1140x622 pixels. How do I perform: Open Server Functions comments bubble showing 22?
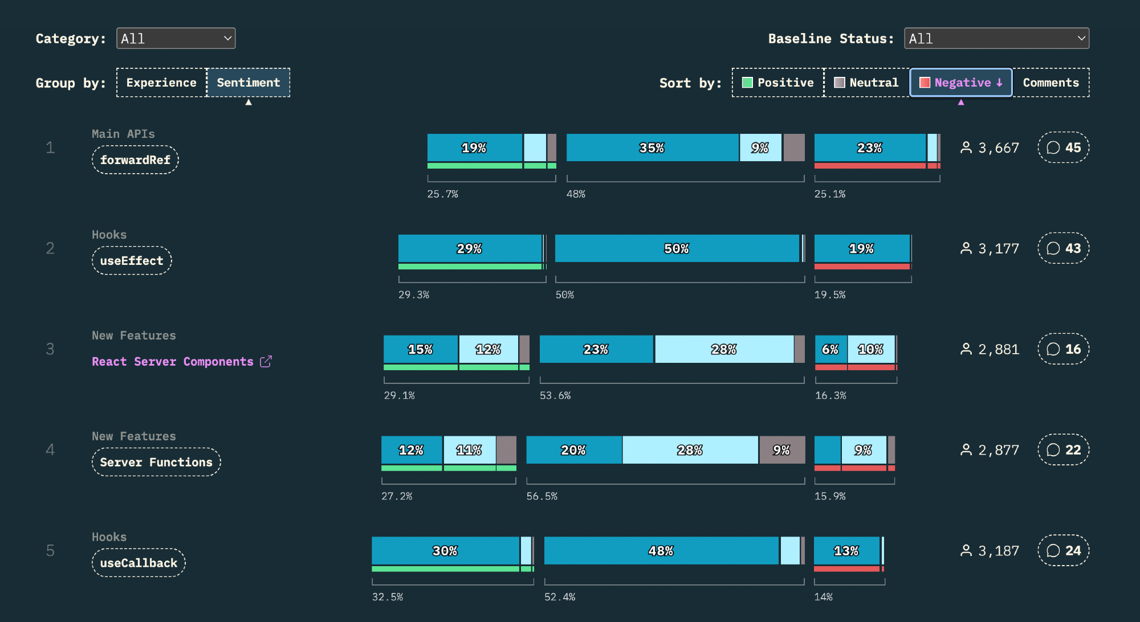(x=1063, y=450)
